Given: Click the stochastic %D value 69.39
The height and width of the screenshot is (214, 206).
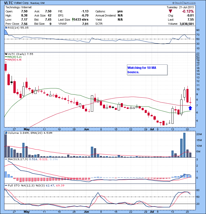Looking at the screenshot, I should 60,185.
